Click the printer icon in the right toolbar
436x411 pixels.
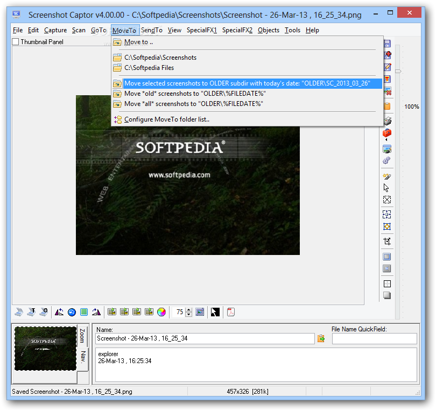pos(387,121)
